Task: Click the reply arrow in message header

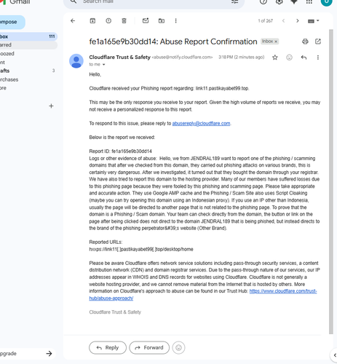Action: tap(304, 58)
